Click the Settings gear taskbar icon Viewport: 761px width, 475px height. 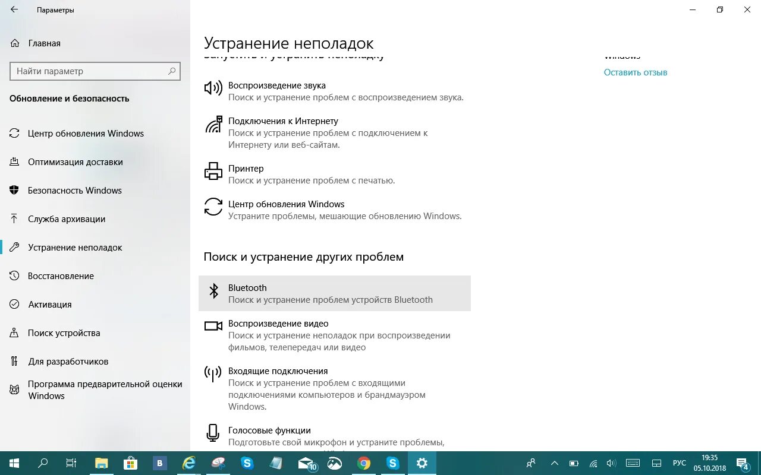pos(422,463)
